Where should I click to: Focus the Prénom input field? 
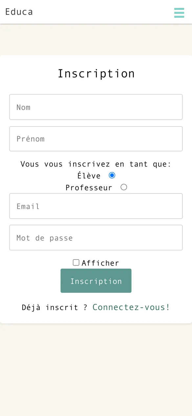pyautogui.click(x=96, y=139)
